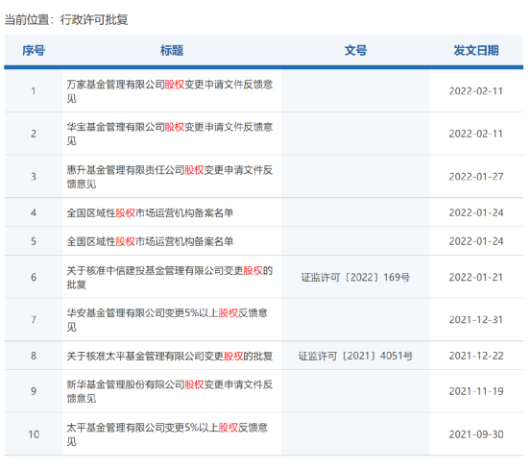This screenshot has height=470, width=532.
Task: Click the 序号 column header
Action: click(34, 51)
